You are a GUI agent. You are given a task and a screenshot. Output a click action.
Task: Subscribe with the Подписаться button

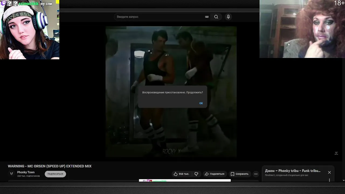click(x=55, y=174)
